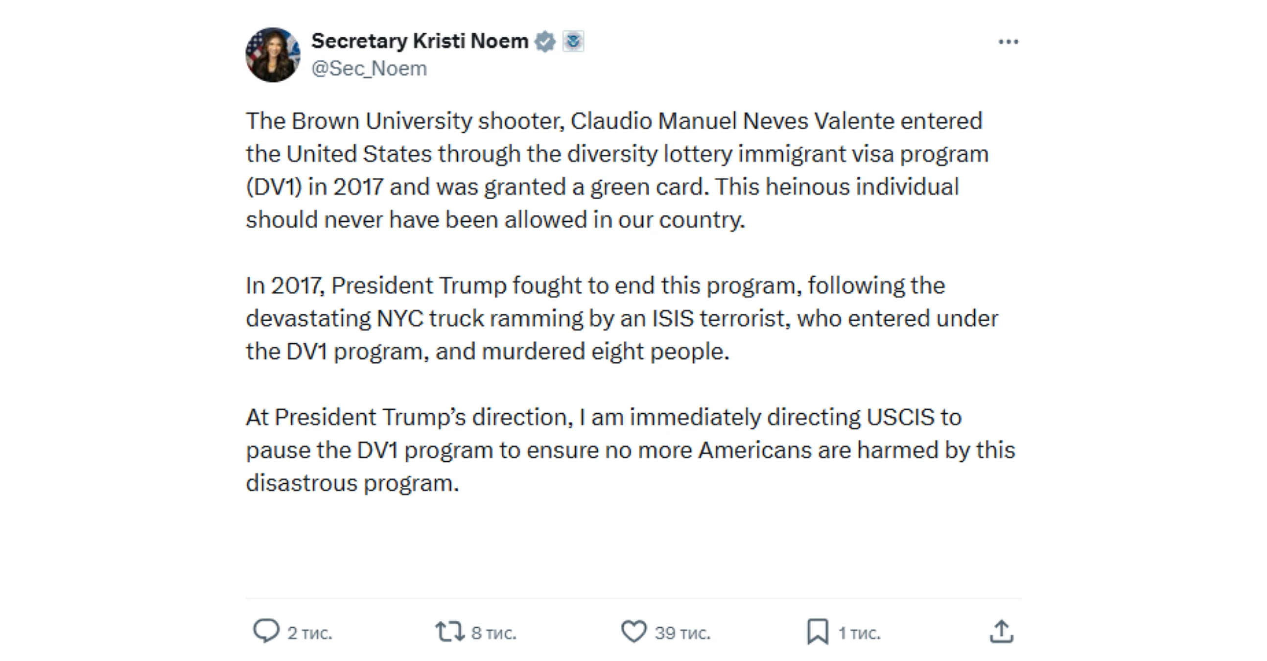Click the closing words "disastrous program."
The height and width of the screenshot is (661, 1267).
[352, 483]
